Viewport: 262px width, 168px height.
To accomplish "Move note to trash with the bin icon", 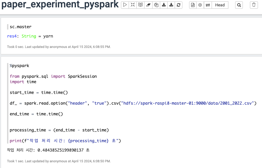I will point(254,5).
